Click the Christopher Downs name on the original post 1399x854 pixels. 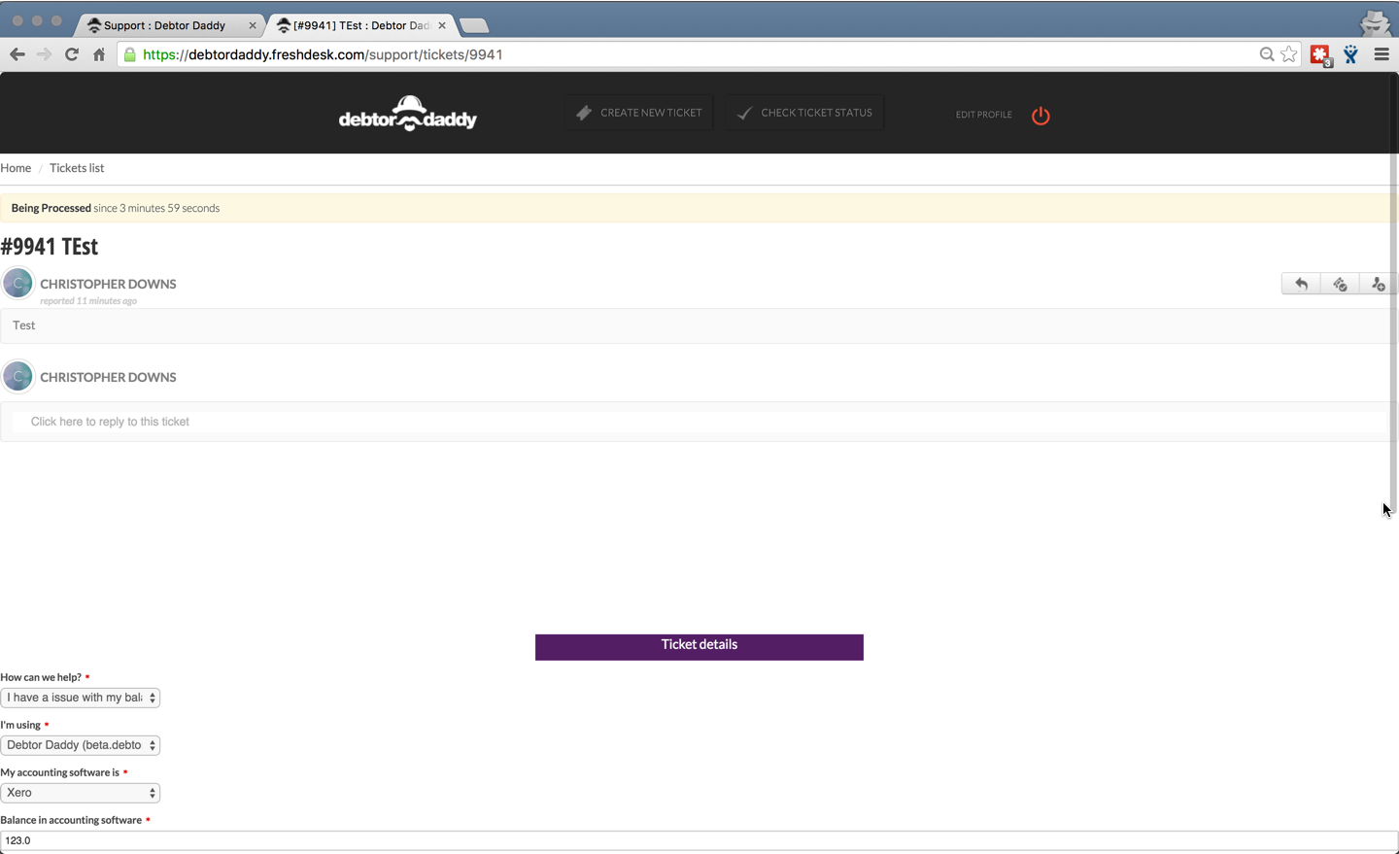coord(108,284)
